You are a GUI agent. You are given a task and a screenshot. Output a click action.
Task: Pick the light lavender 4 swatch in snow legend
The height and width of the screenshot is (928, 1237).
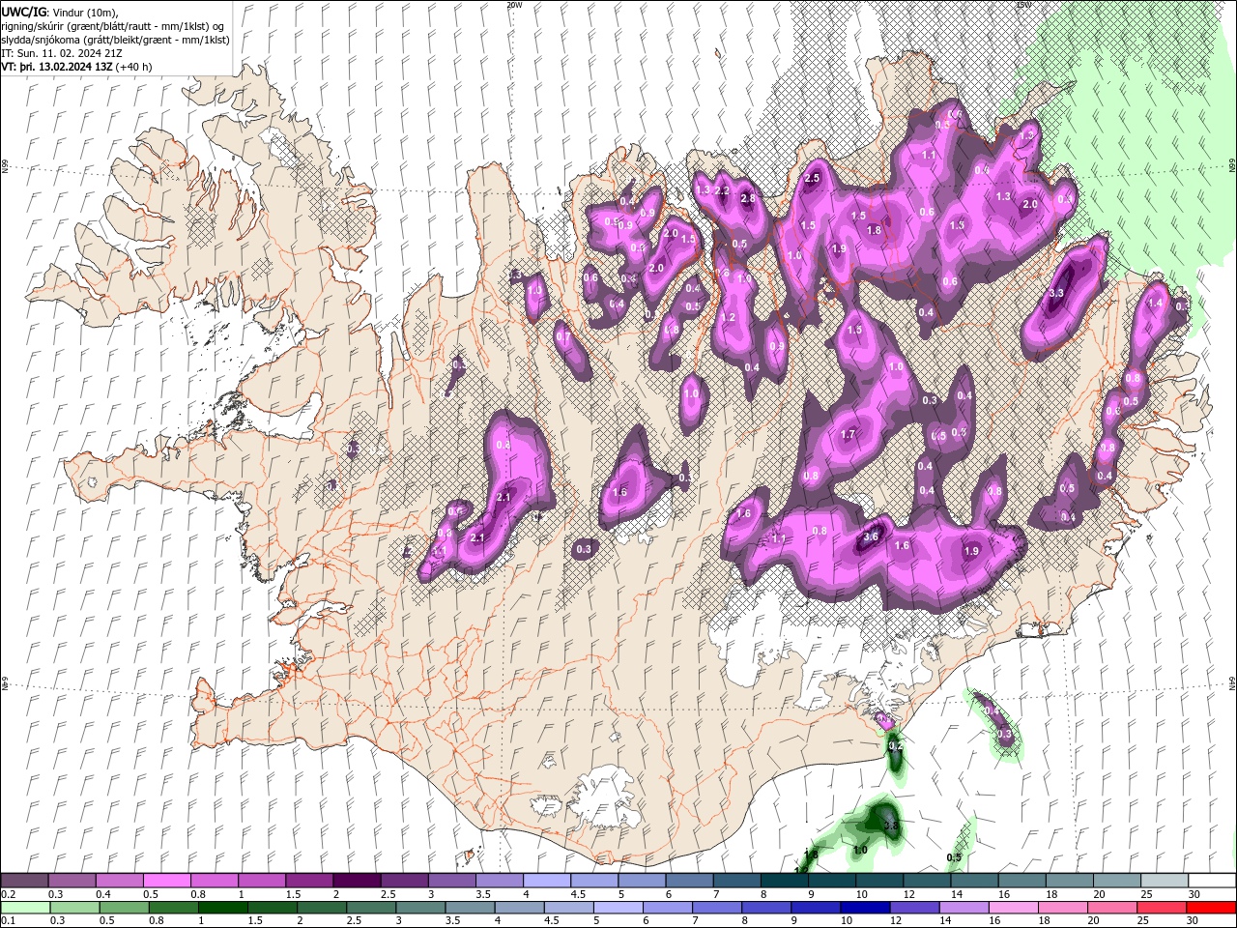pos(547,881)
